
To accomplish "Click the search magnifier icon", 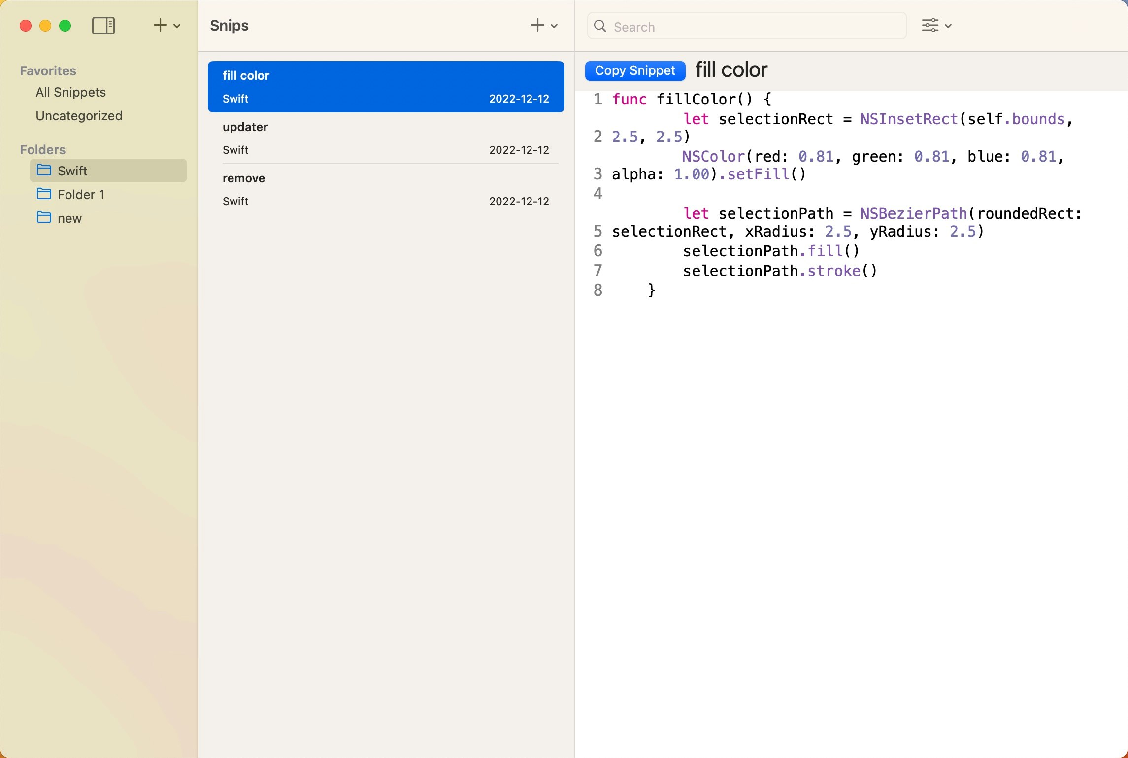I will click(600, 26).
